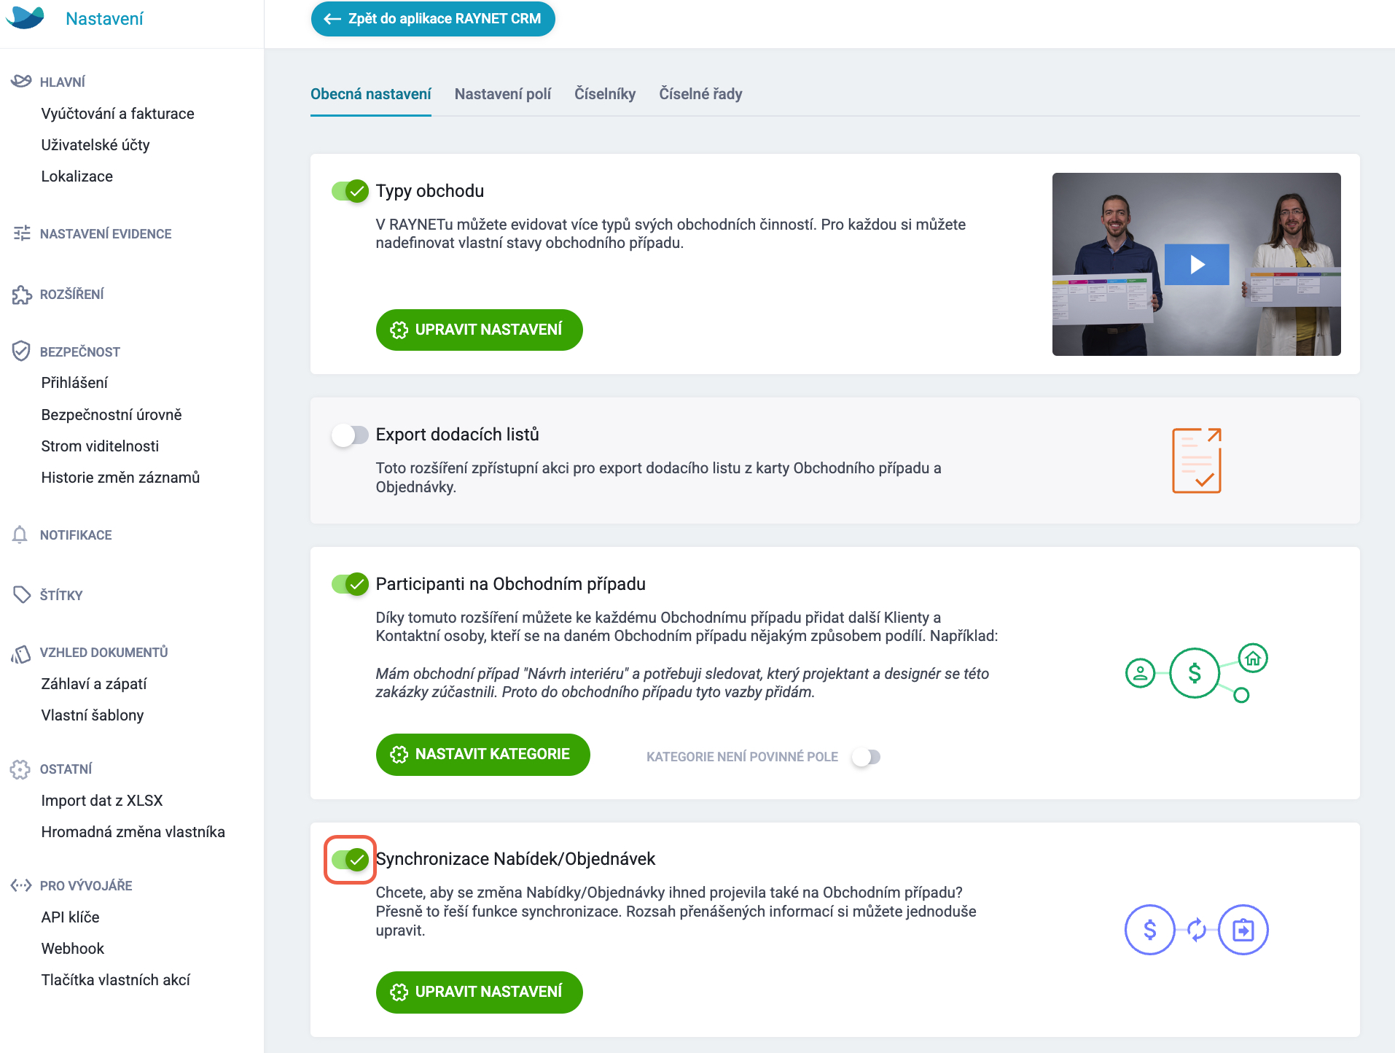Screen dimensions: 1395x1053
Task: Click the puzzle piece Rozšíření icon
Action: tap(21, 295)
